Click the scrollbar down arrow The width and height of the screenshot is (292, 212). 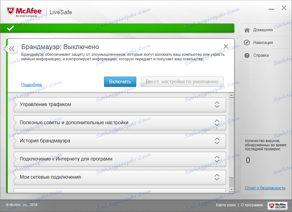tap(231, 190)
